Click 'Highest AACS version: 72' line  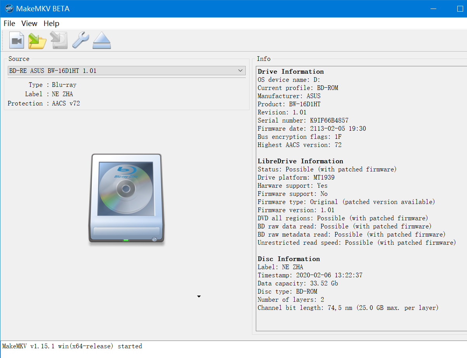[300, 145]
